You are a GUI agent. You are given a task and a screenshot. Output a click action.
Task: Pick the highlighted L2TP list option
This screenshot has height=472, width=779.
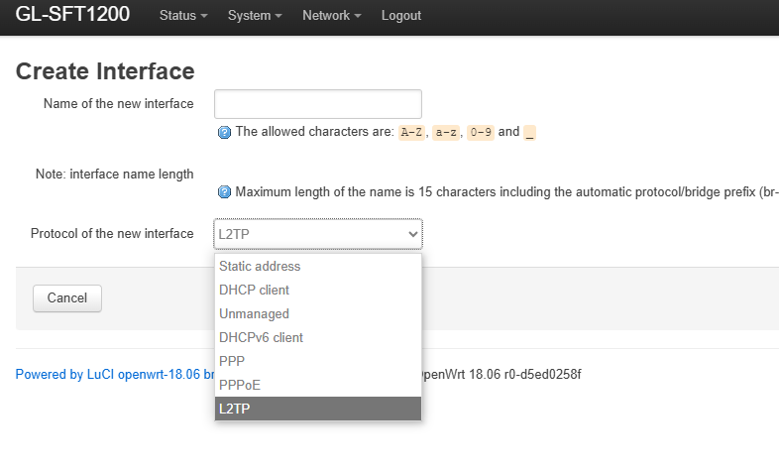[235, 409]
